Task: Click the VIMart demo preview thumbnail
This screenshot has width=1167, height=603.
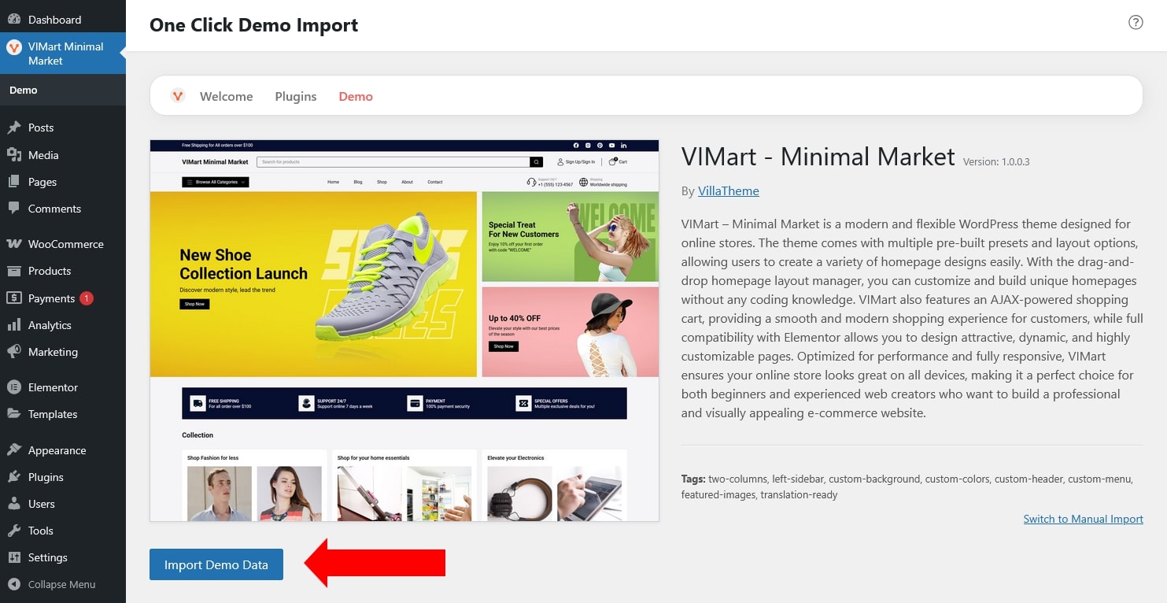Action: coord(404,331)
